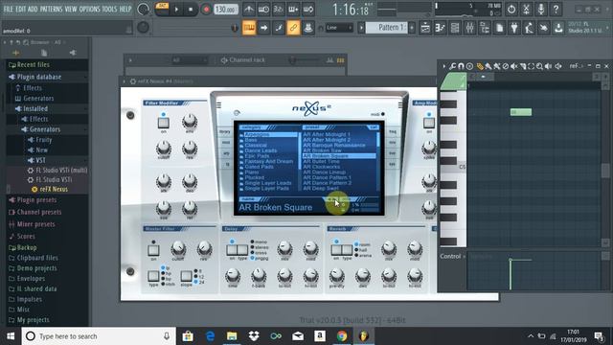Open the EDIT menu
The width and height of the screenshot is (613, 345).
[x=20, y=9]
